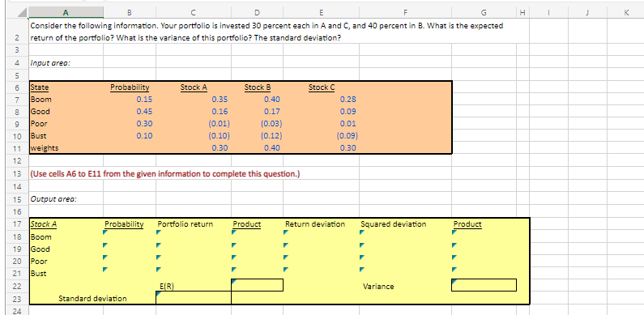Screen dimensions: 644x315
Task: Select column H header
Action: coord(522,12)
